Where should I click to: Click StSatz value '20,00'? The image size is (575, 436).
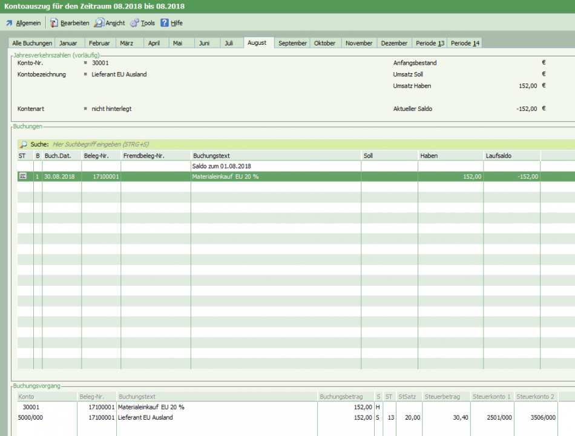click(413, 417)
